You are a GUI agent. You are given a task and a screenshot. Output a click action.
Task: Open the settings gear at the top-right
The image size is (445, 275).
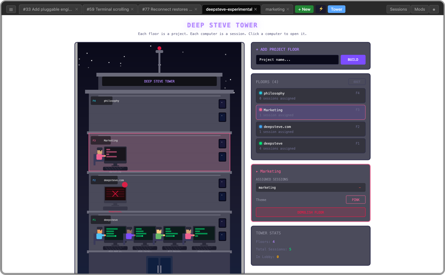point(434,9)
